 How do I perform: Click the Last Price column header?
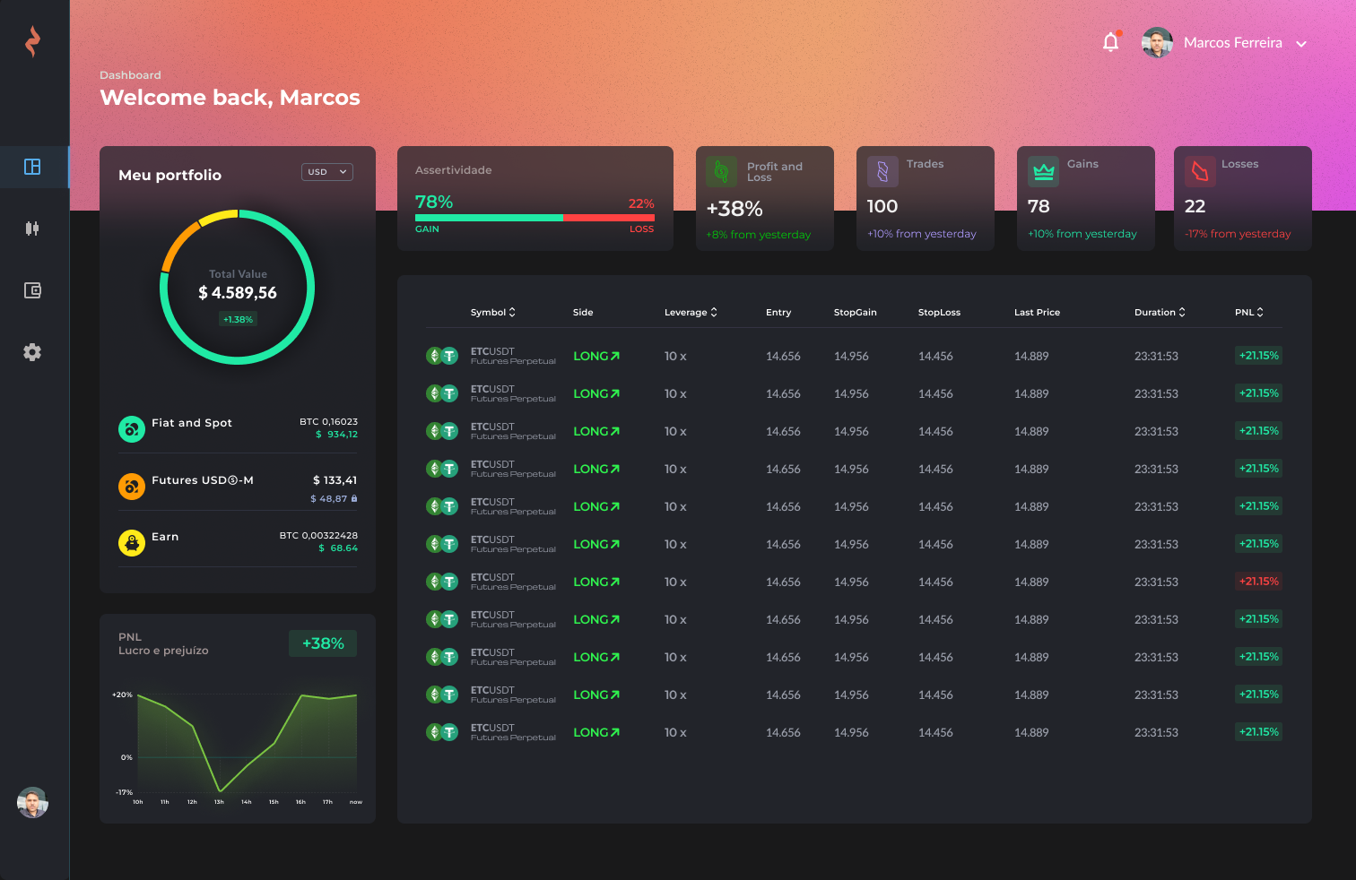coord(1037,313)
